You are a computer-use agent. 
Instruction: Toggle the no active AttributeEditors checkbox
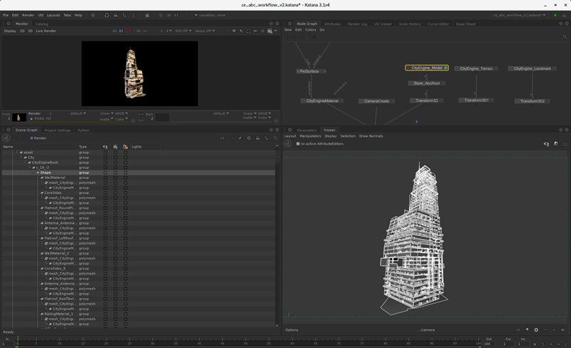tap(298, 143)
